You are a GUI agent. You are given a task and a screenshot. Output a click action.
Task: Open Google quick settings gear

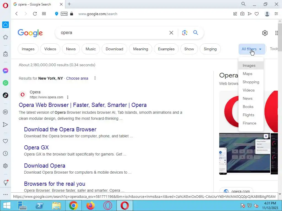tap(265, 33)
